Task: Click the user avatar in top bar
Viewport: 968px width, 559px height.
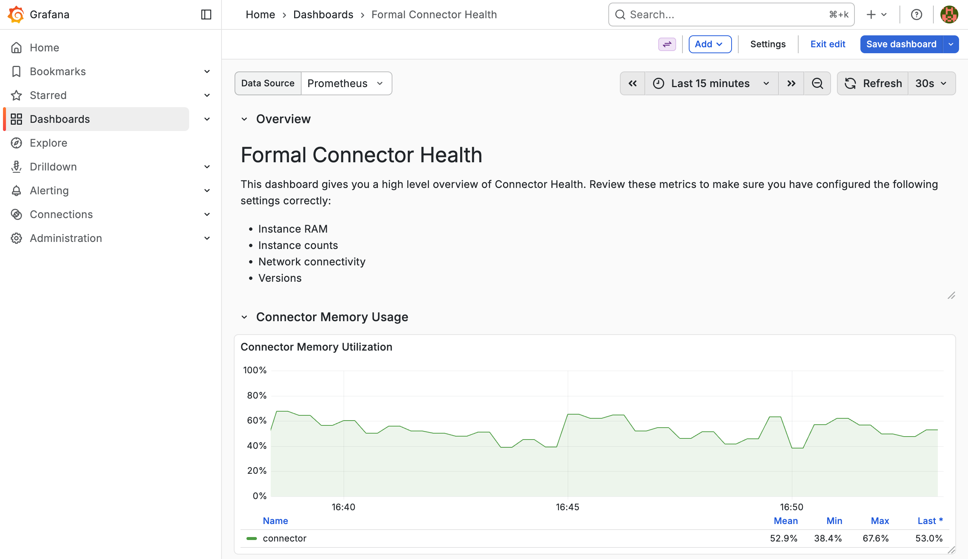Action: pyautogui.click(x=949, y=15)
